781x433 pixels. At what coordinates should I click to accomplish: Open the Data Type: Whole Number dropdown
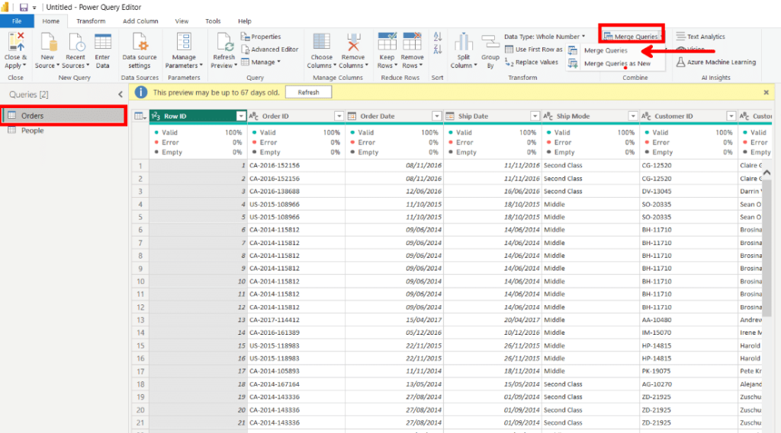point(545,37)
